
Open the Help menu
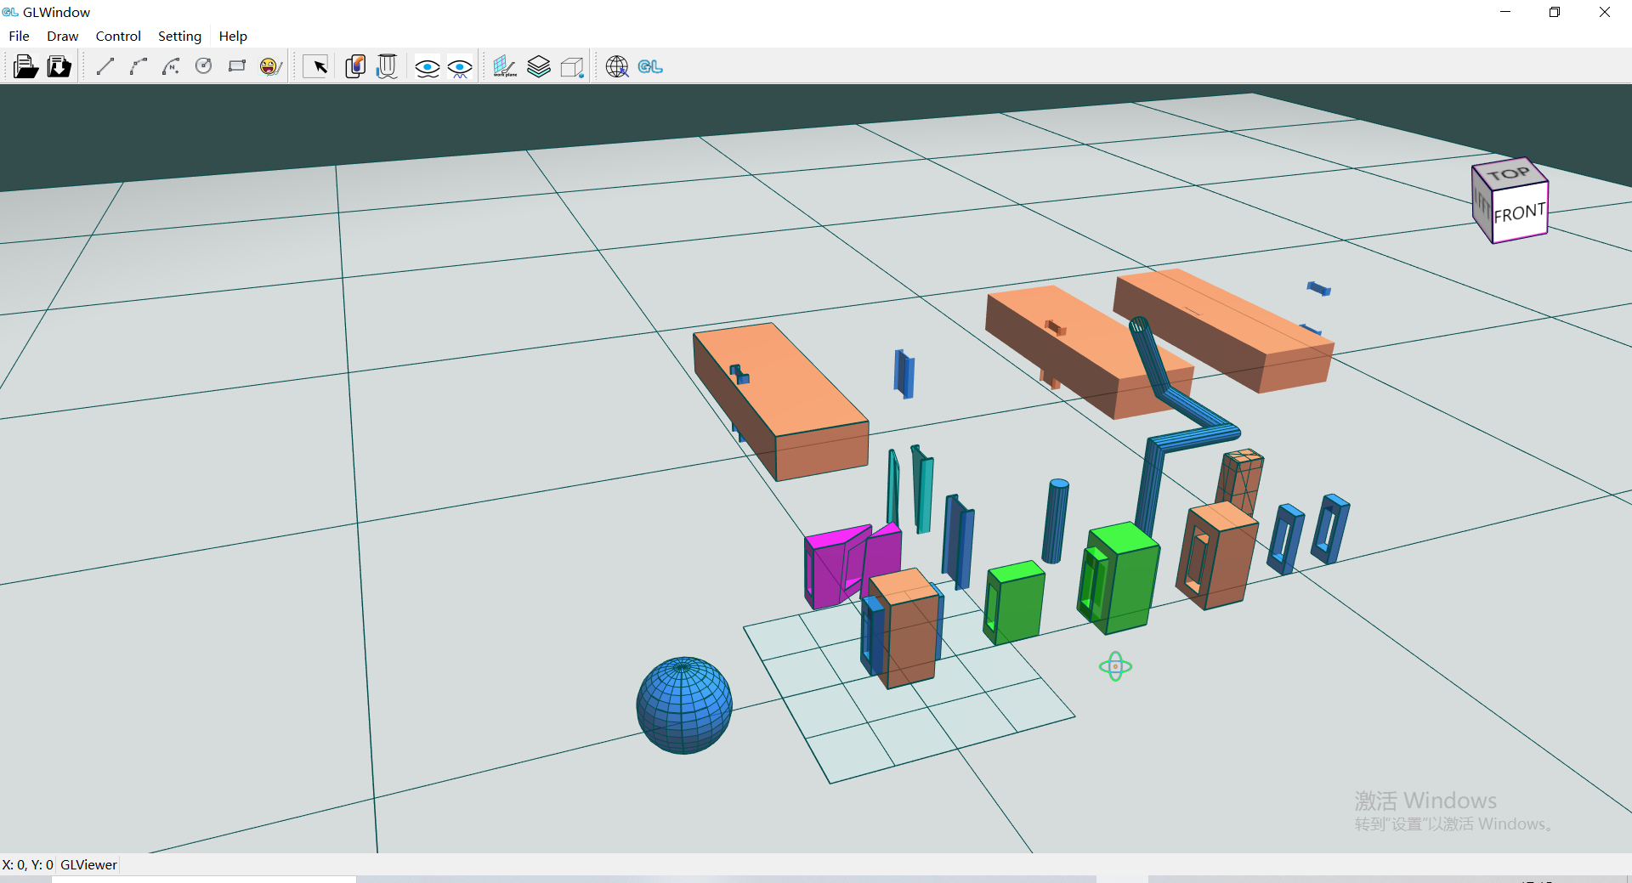[232, 36]
